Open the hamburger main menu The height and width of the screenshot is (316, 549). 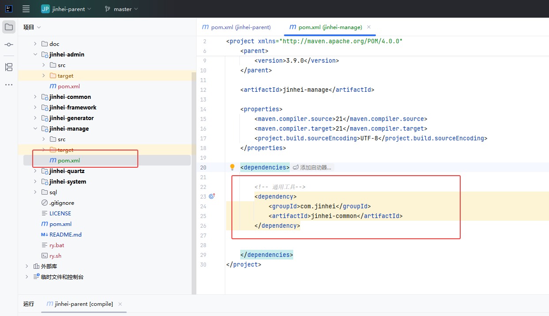[26, 9]
